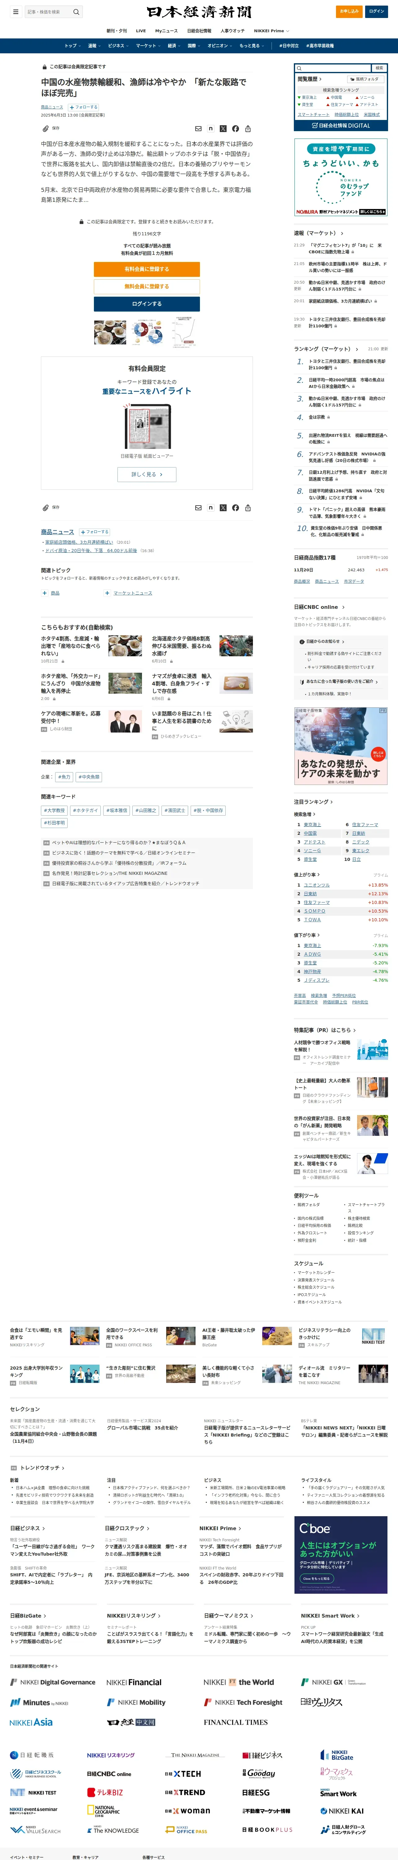Click the note icon in the bottom share row
This screenshot has height=1860, width=398.
pos(211,507)
